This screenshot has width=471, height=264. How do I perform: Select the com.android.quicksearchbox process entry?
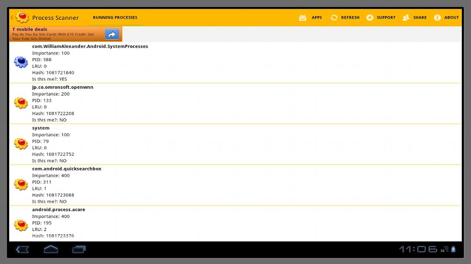tap(235, 185)
